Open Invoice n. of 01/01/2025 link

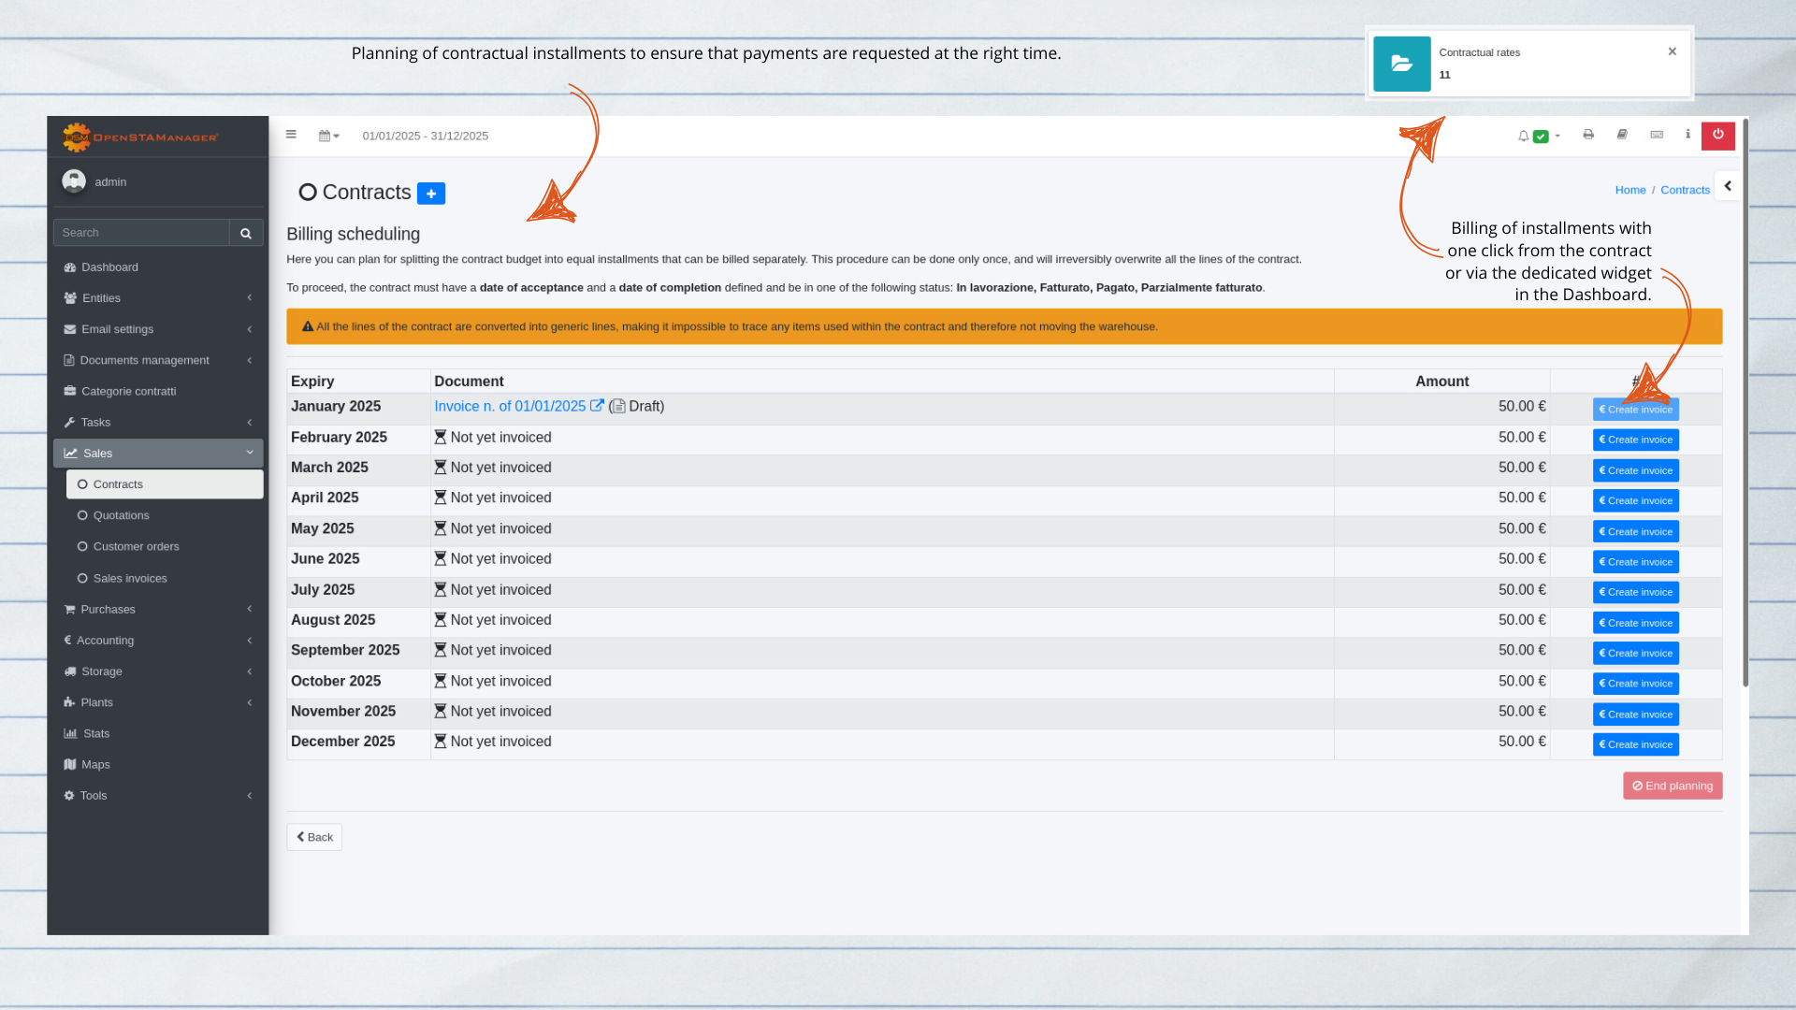(518, 407)
